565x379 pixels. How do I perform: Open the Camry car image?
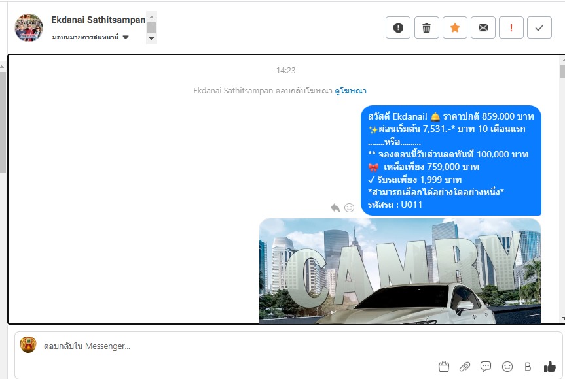[x=400, y=271]
